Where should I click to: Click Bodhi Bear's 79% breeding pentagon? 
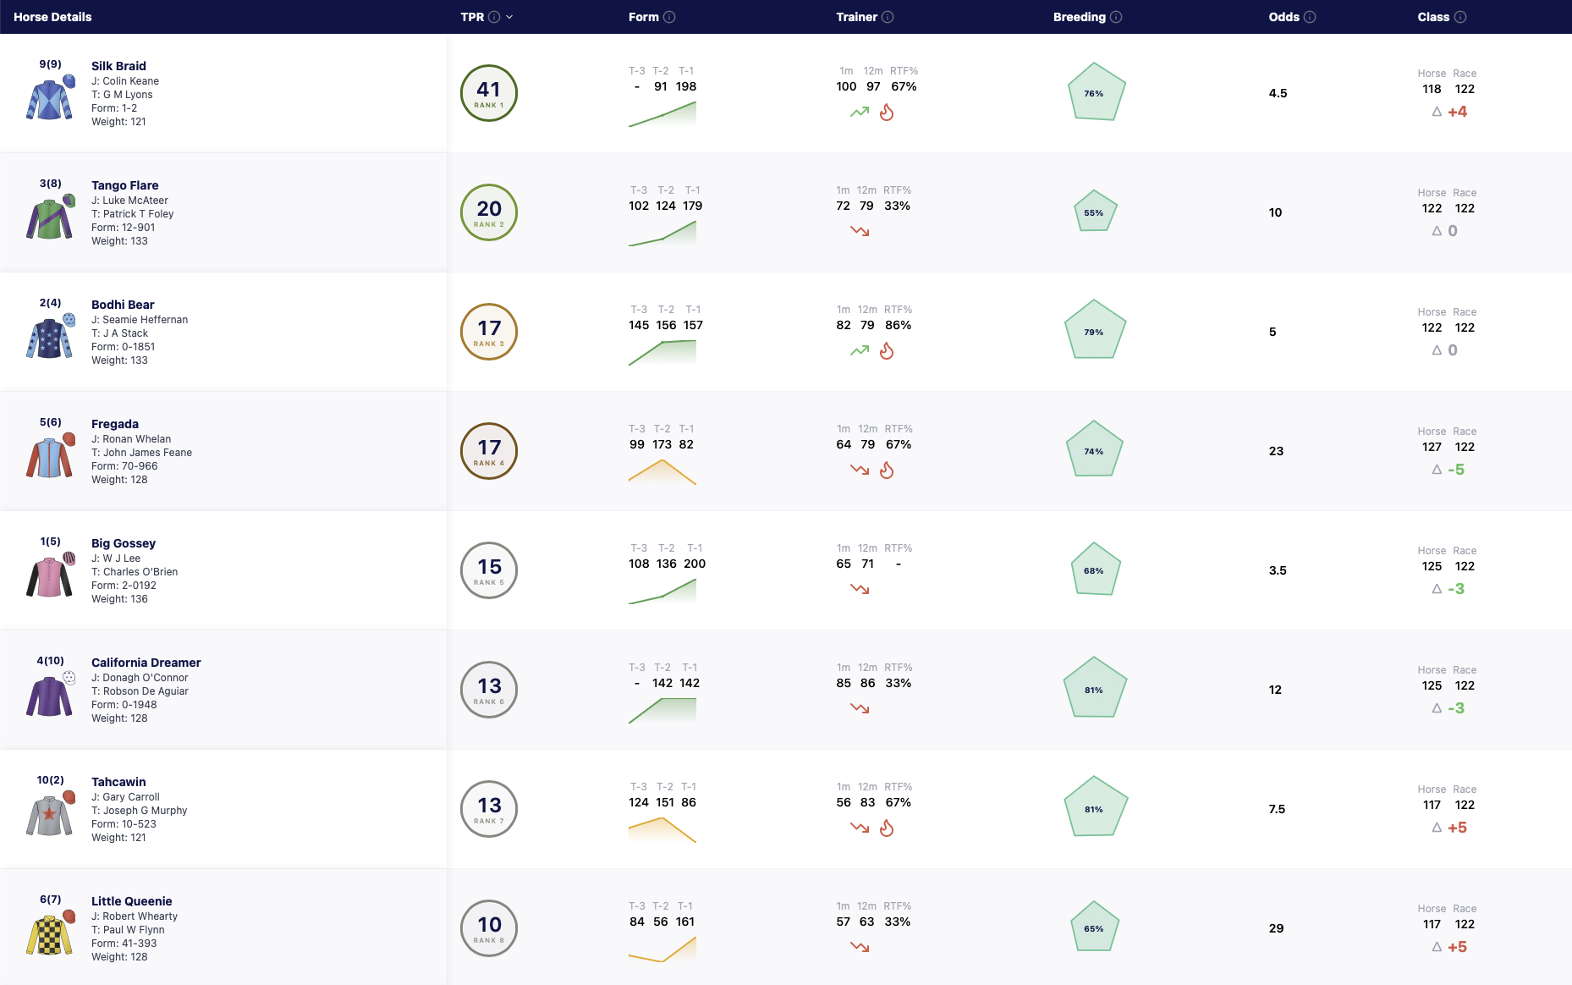1095,331
